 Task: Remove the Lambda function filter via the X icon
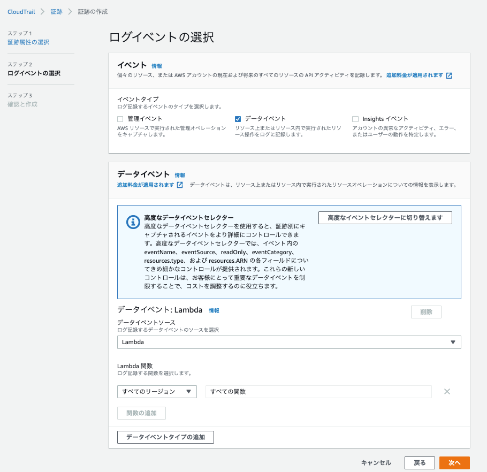pos(447,392)
